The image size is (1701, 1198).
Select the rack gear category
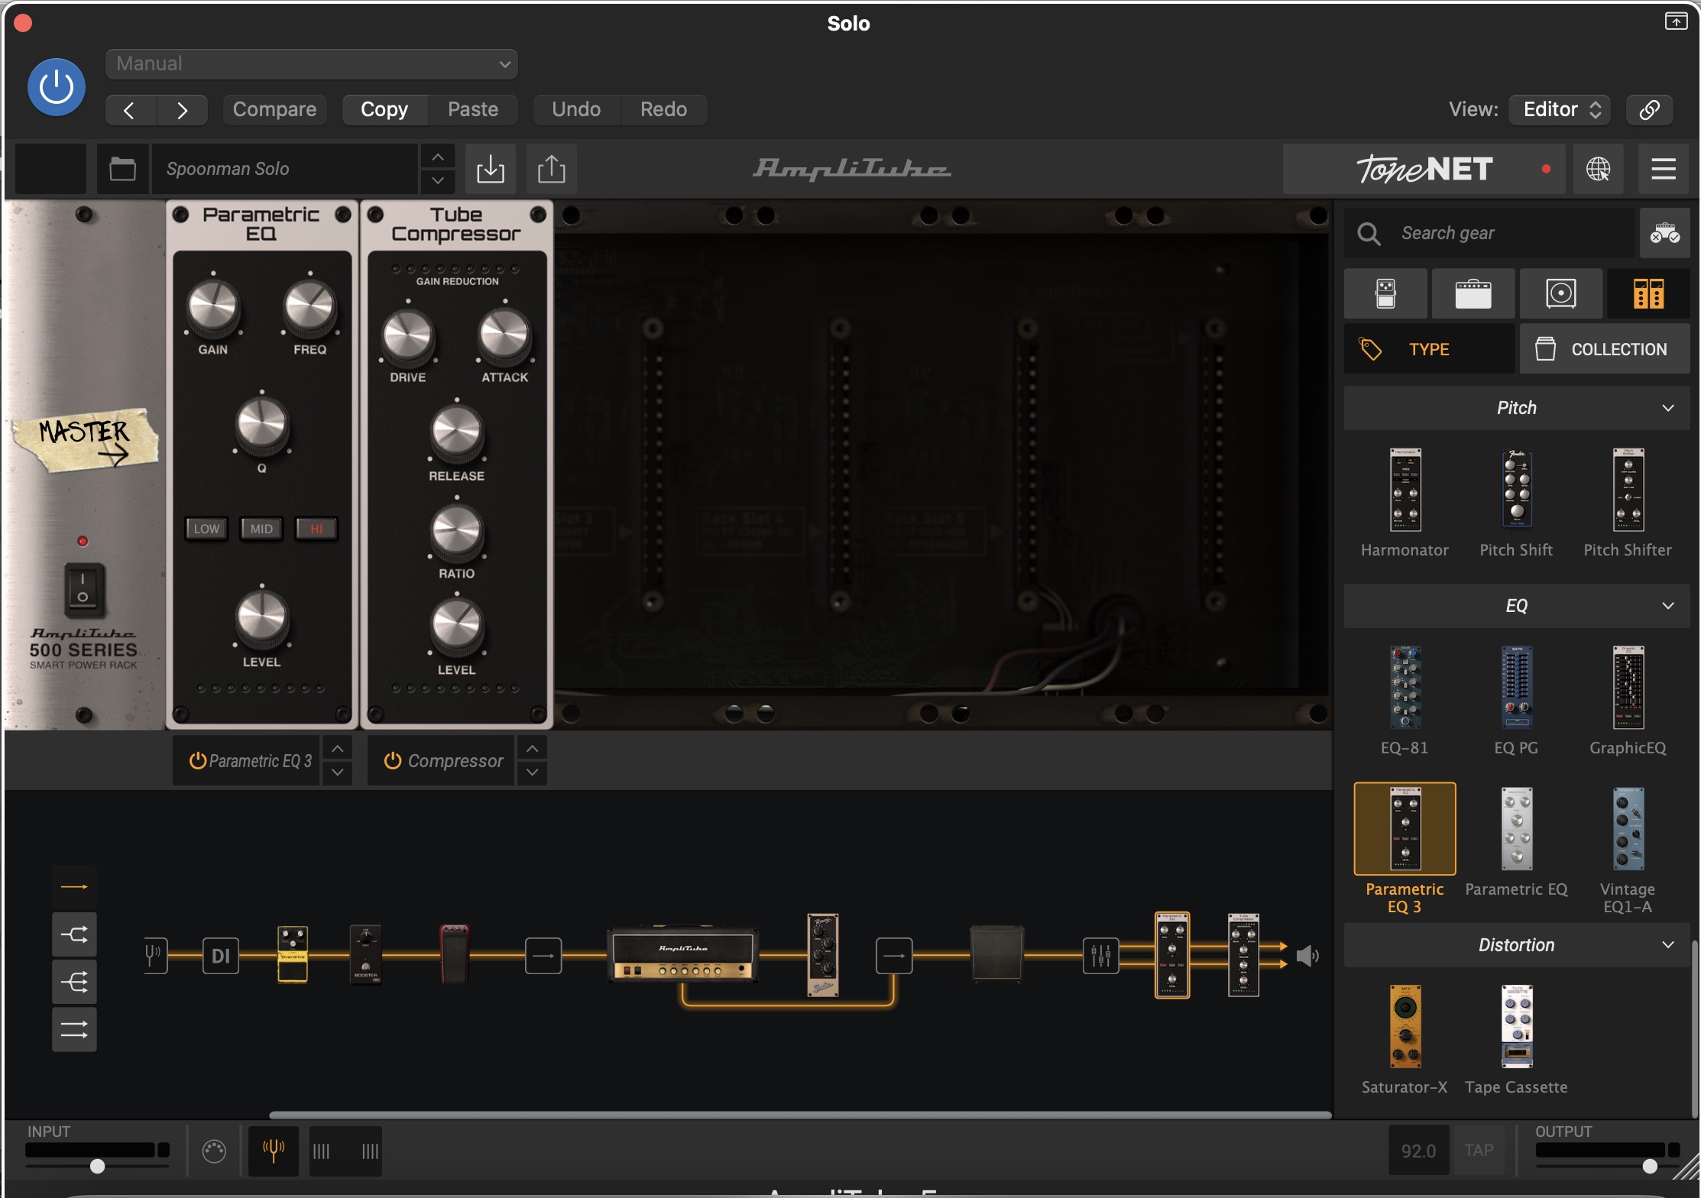[x=1649, y=293]
